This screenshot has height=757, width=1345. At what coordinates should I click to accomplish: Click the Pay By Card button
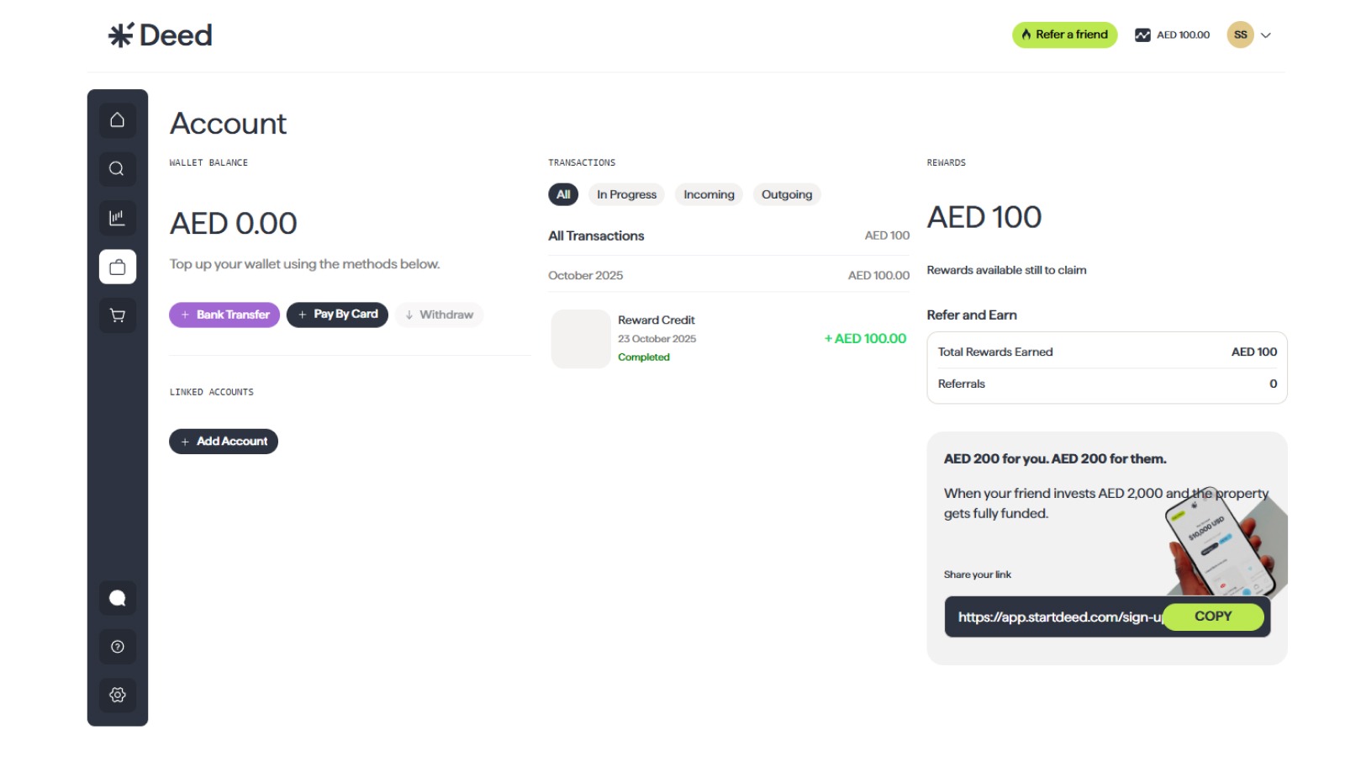(x=337, y=315)
